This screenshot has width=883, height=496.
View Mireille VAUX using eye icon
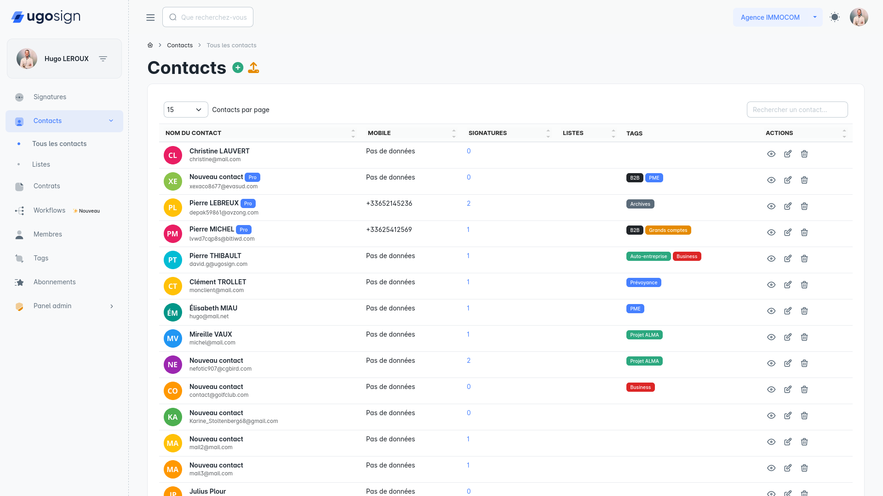[771, 337]
